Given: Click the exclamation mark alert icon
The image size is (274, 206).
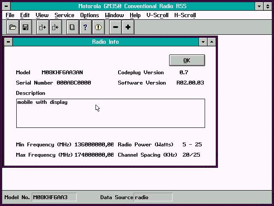Looking at the screenshot, I should (98, 27).
